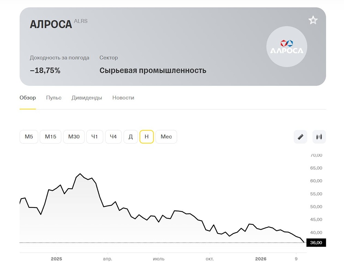
Task: Switch chart to candlestick display mode
Action: click(x=319, y=137)
